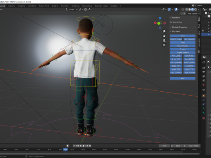Select solid viewport shading icon
Image resolution: width=211 pixels, height=158 pixels.
click(x=189, y=10)
